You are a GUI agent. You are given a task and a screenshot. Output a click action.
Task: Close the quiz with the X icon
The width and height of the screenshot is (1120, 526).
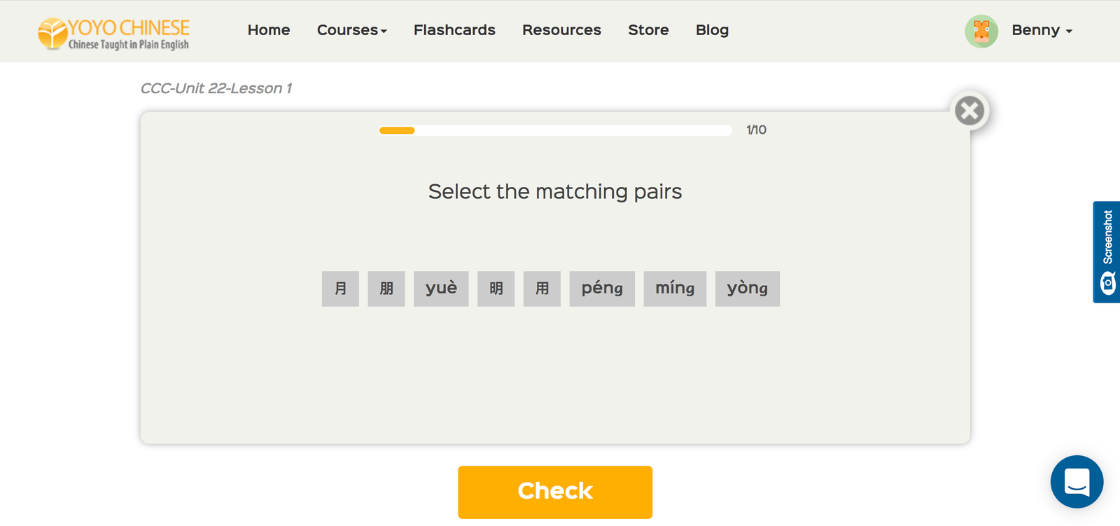pos(969,111)
